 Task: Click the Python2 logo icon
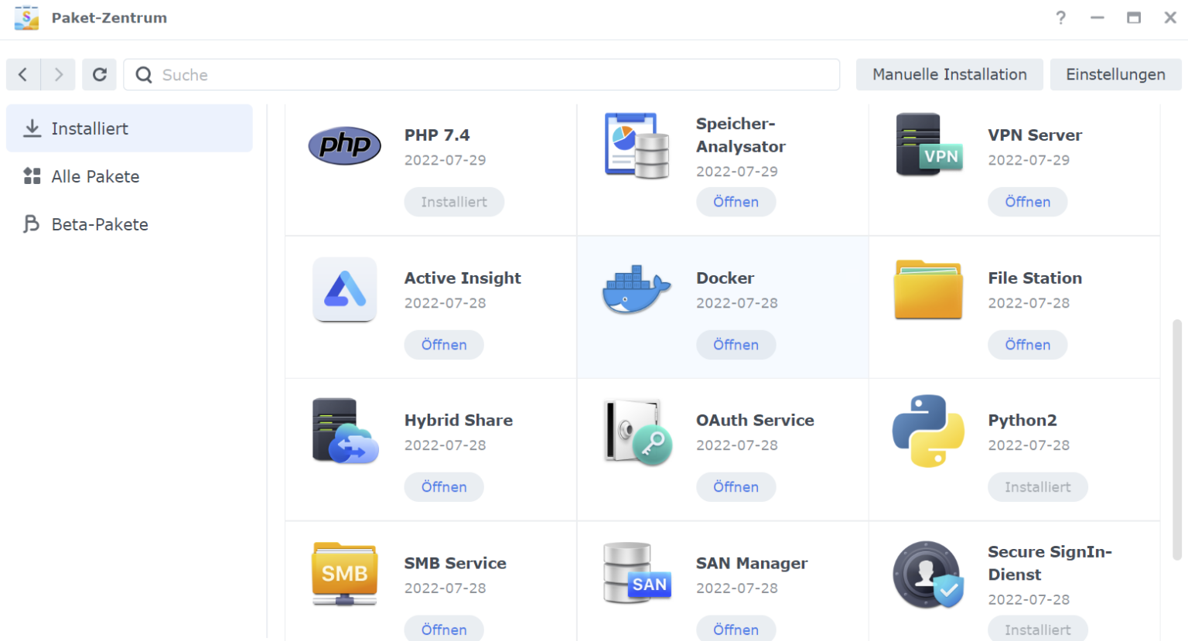coord(928,431)
